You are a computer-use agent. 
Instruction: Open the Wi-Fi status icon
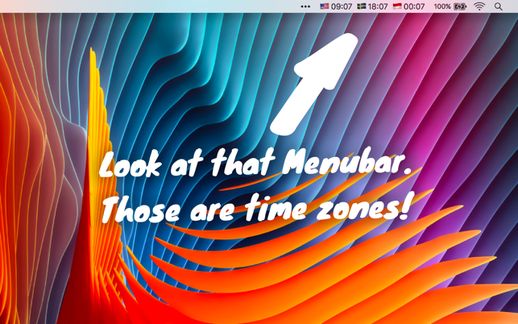point(479,6)
